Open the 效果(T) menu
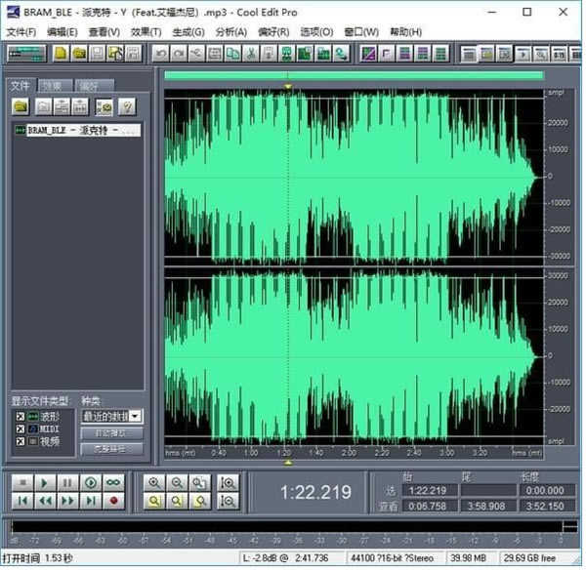This screenshot has height=571, width=586. coord(146,32)
